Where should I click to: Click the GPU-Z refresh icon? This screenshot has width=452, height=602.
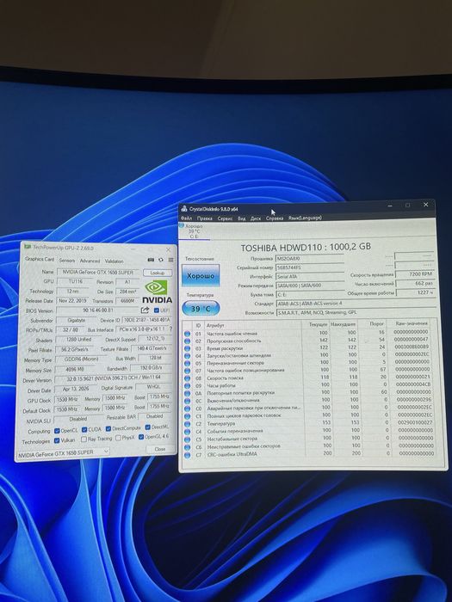pyautogui.click(x=161, y=260)
